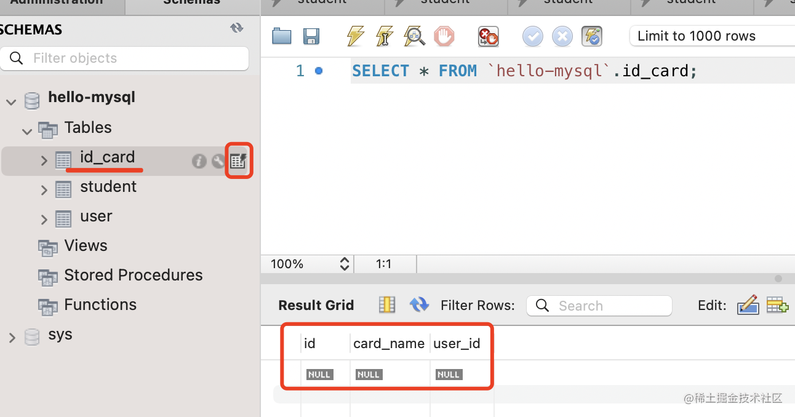Collapse the hello-mysql schema tree

pyautogui.click(x=11, y=101)
